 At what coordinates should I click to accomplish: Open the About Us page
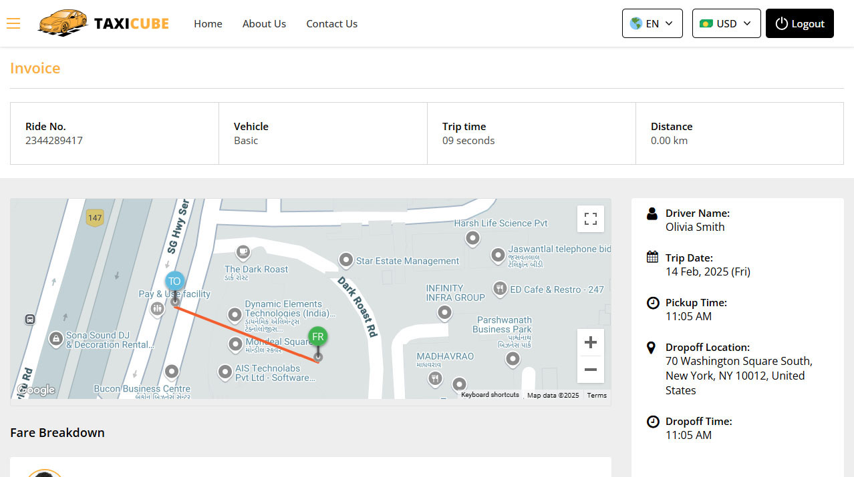(x=264, y=23)
